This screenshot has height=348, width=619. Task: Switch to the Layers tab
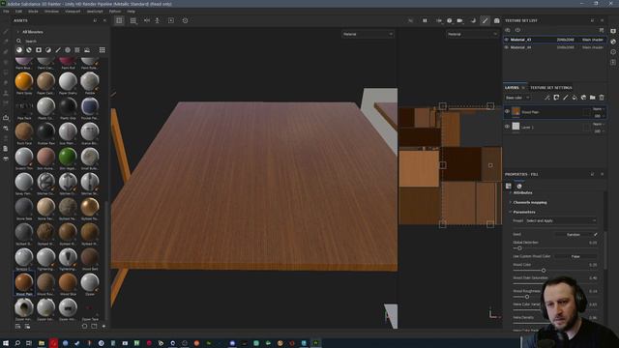click(x=512, y=88)
